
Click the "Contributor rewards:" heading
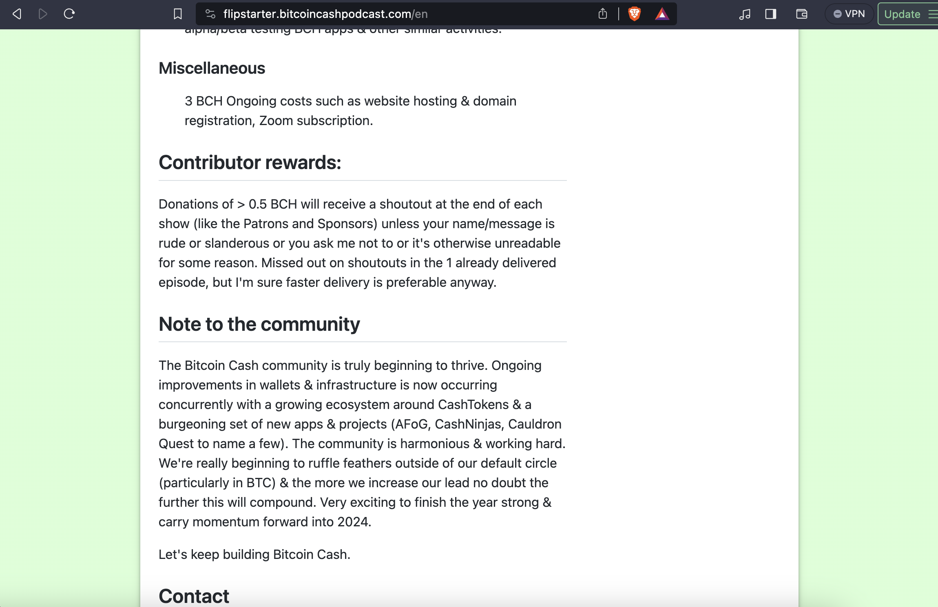[x=250, y=163]
